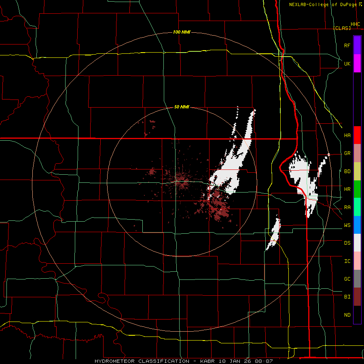Click the RF purple color swatch
364x364 pixels.
(x=357, y=45)
